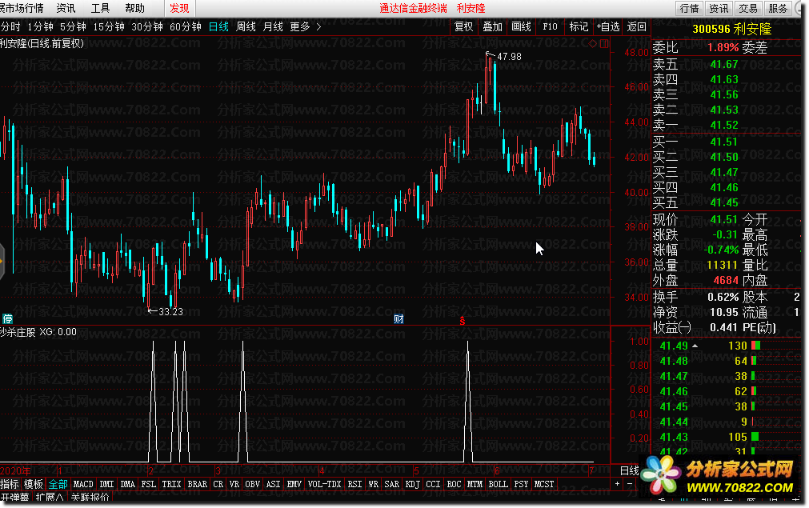
Task: Switch the indicator to KDJ
Action: (x=413, y=484)
